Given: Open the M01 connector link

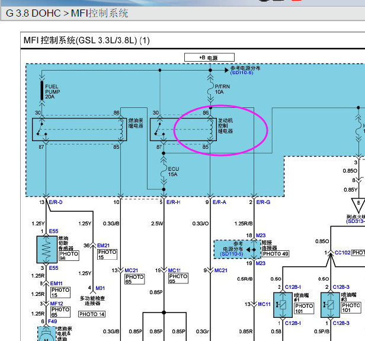Looking at the screenshot, I should [x=100, y=288].
